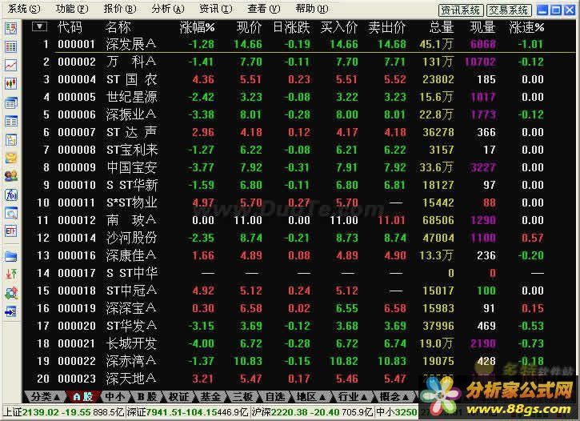Select the 深赤湾A stock row
The width and height of the screenshot is (580, 421).
click(300, 361)
